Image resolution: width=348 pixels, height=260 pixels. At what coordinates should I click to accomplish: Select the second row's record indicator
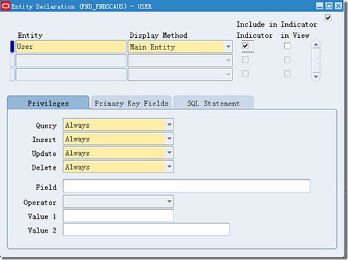12,61
